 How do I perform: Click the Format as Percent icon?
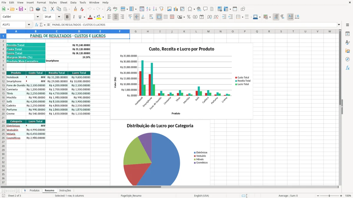pyautogui.click(x=189, y=17)
